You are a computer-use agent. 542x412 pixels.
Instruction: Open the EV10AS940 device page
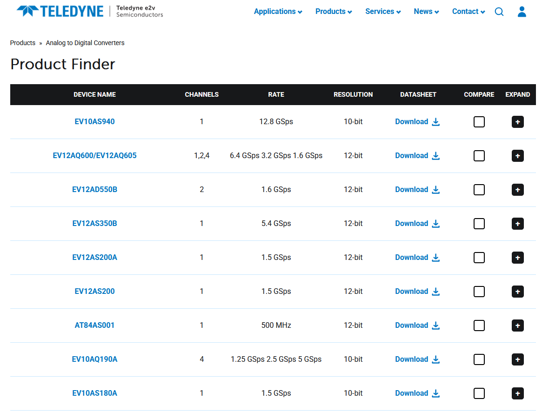(x=95, y=122)
